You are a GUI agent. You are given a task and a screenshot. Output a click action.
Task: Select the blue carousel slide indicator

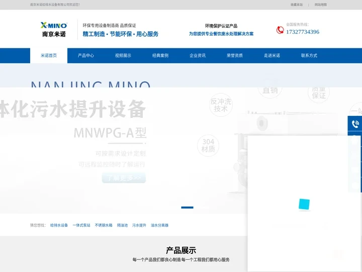tap(187, 208)
